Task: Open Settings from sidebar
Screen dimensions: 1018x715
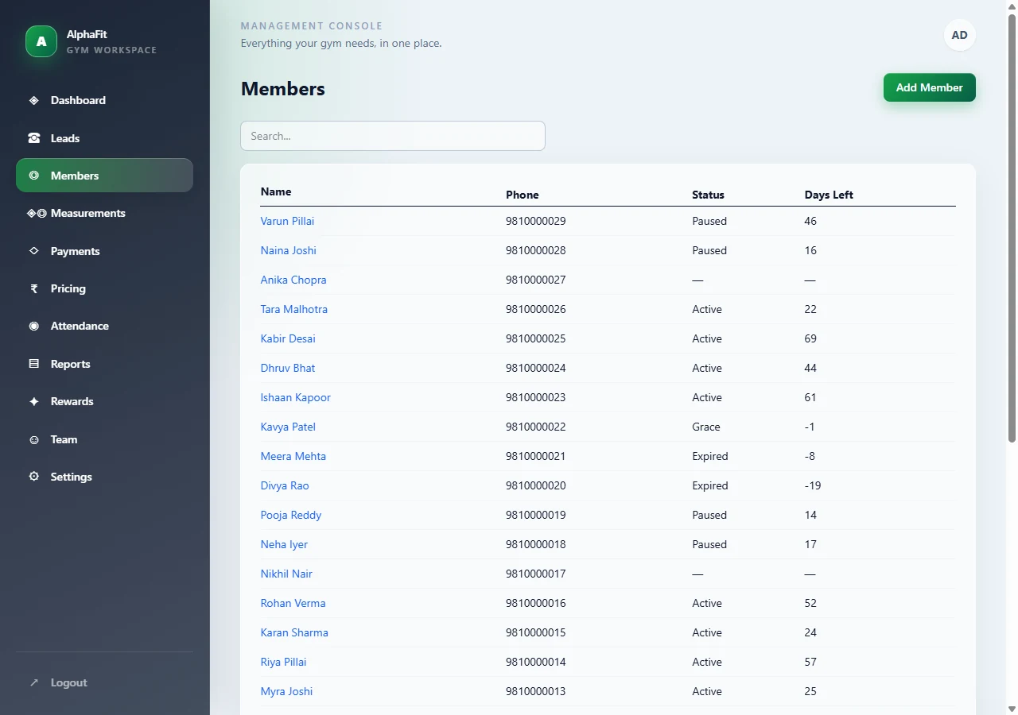Action: pos(104,477)
